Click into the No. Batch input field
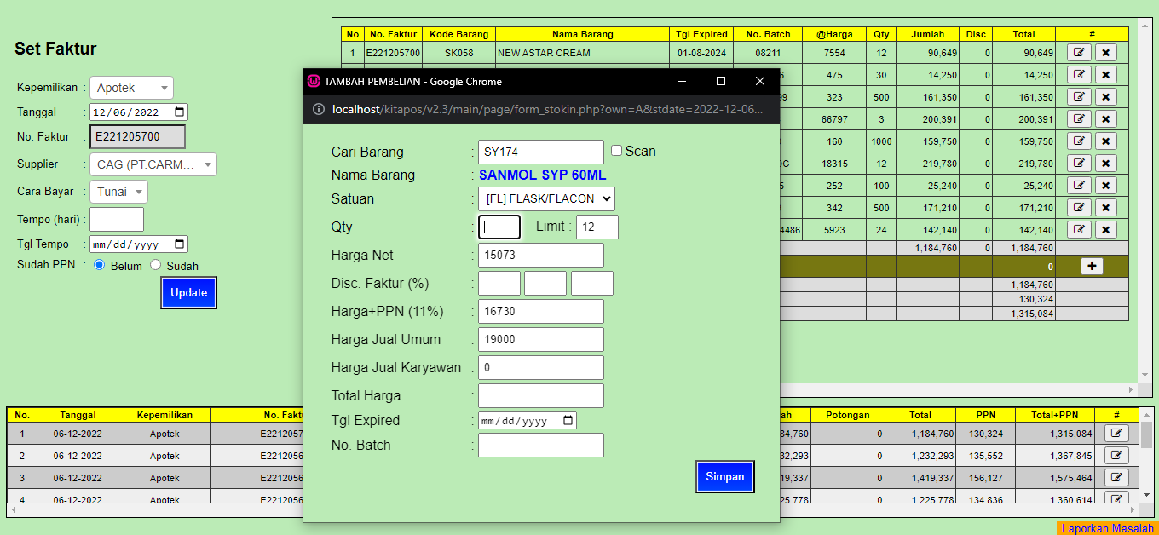The image size is (1159, 535). [x=540, y=446]
